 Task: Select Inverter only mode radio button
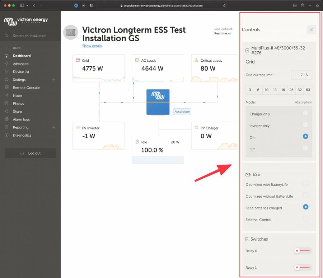point(305,125)
